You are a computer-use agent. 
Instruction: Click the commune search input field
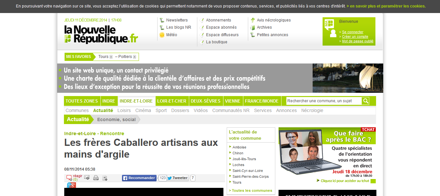(324, 101)
